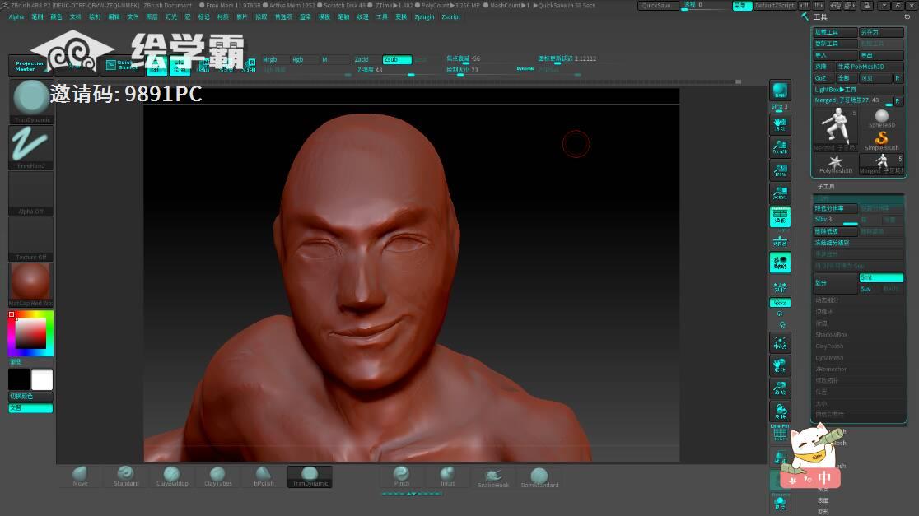Click the Actual 100% size icon
The width and height of the screenshot is (919, 516).
click(x=780, y=170)
